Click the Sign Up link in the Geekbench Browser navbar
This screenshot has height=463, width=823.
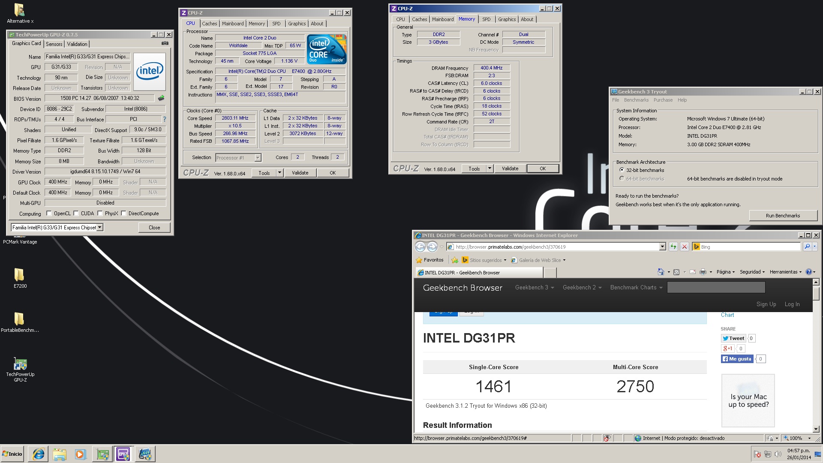(x=766, y=304)
